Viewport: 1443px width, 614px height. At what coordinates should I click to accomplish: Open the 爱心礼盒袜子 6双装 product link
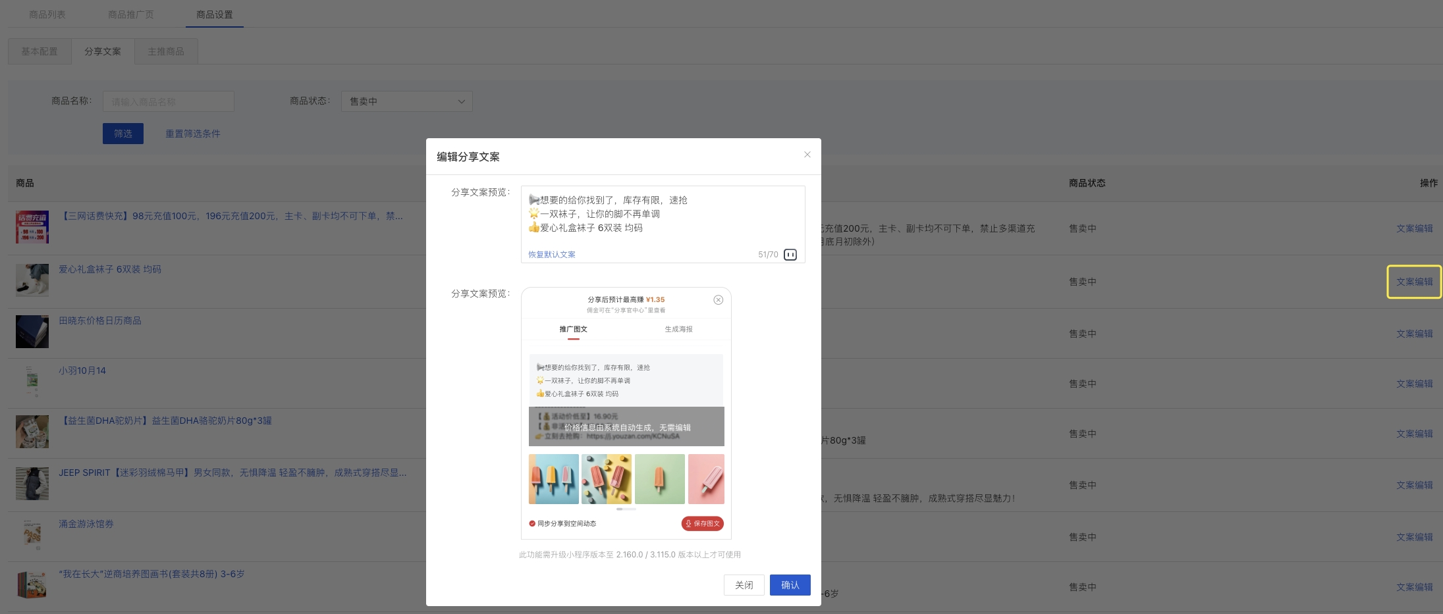coord(110,269)
